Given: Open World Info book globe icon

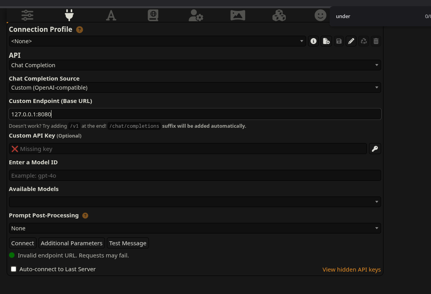Looking at the screenshot, I should [x=153, y=15].
